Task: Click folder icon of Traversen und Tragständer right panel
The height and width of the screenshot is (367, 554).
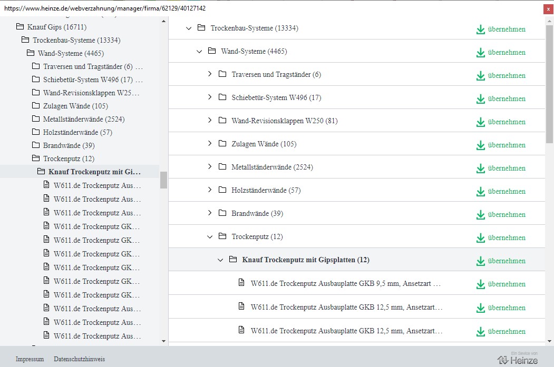Action: tap(222, 74)
